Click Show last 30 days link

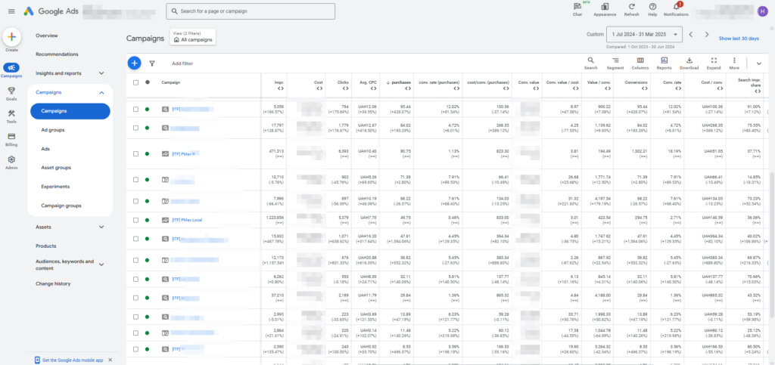[739, 38]
